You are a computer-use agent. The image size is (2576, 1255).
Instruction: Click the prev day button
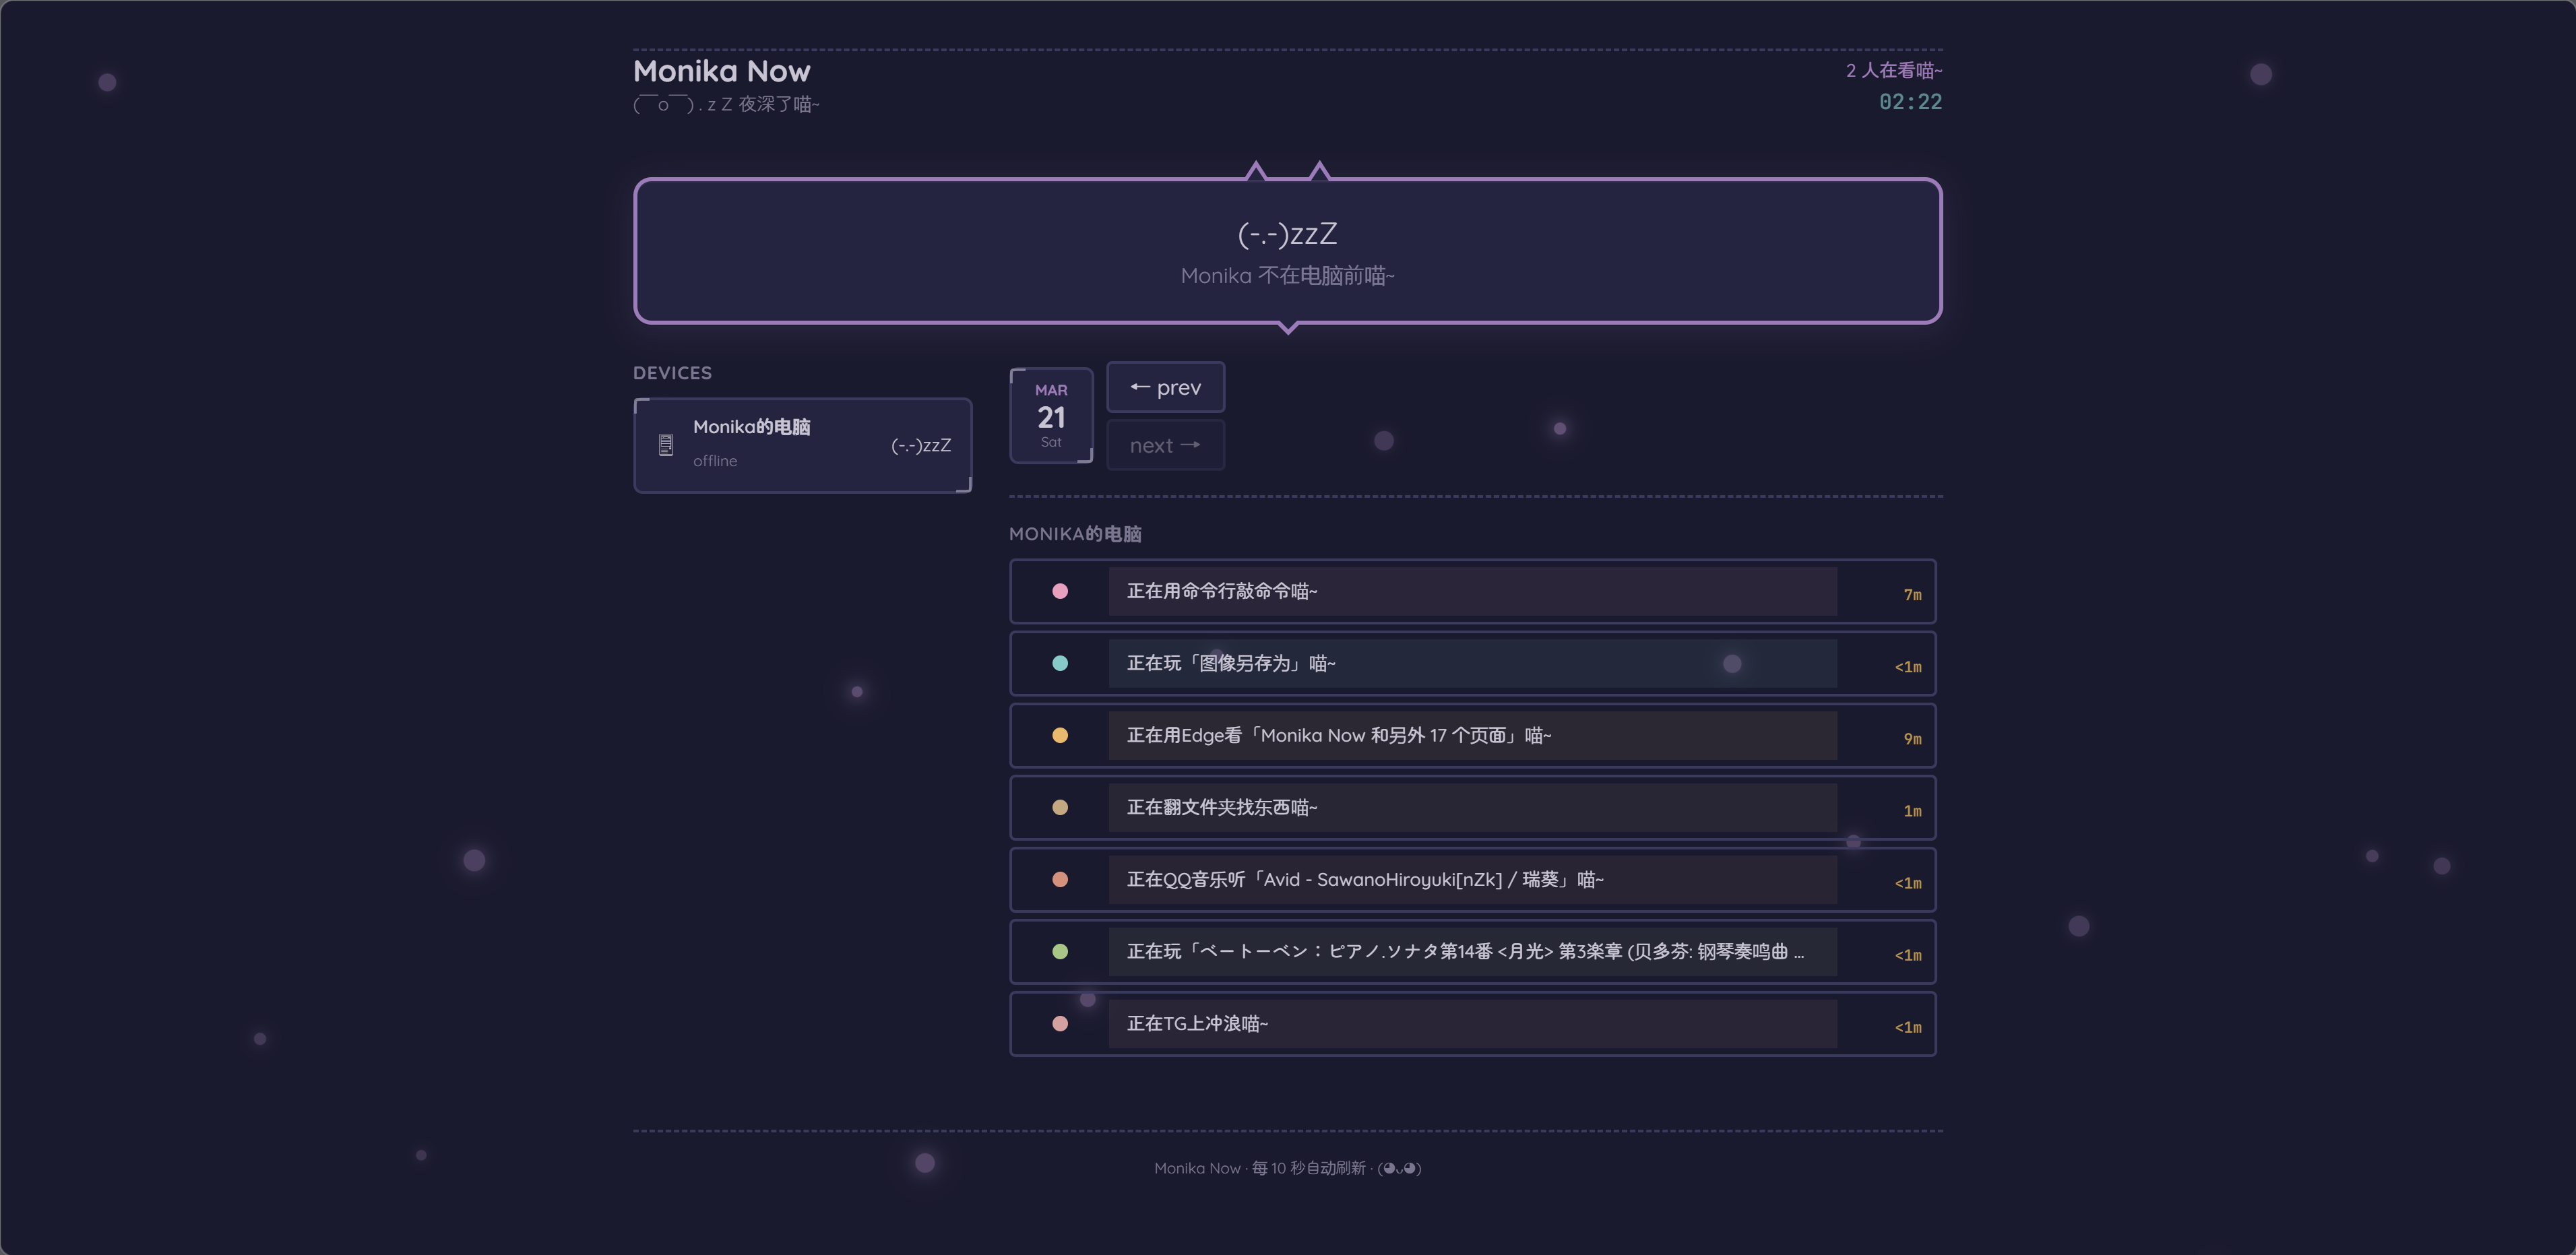coord(1165,387)
